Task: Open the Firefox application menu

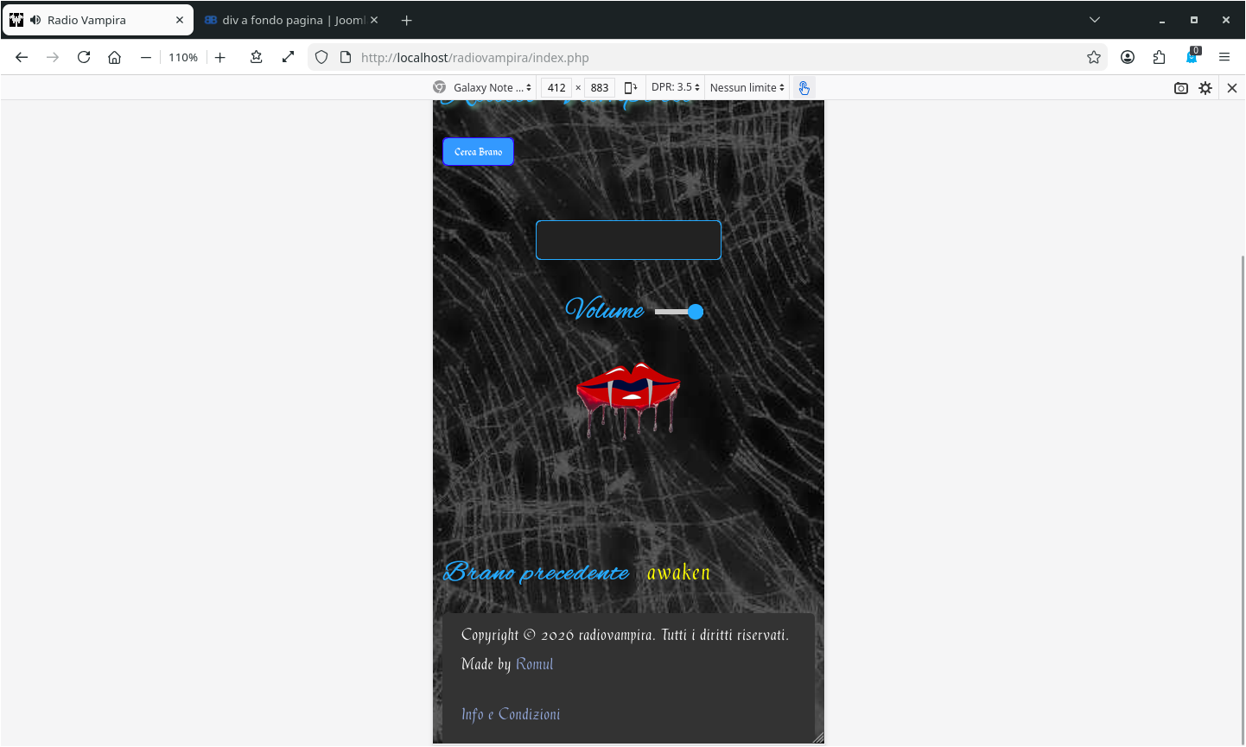Action: coord(1224,57)
